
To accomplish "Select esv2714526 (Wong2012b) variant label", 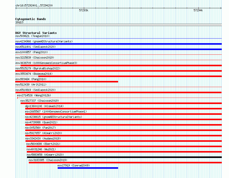I will click(34, 95).
